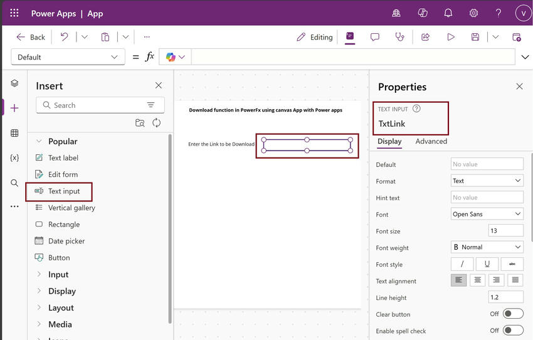
Task: Toggle Enable spell check switch
Action: pyautogui.click(x=513, y=330)
